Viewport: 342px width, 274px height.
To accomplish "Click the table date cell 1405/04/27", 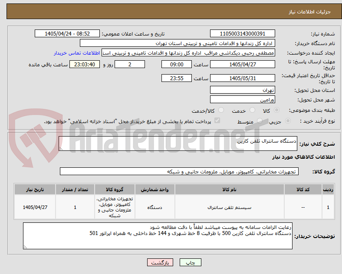I will [35, 207].
